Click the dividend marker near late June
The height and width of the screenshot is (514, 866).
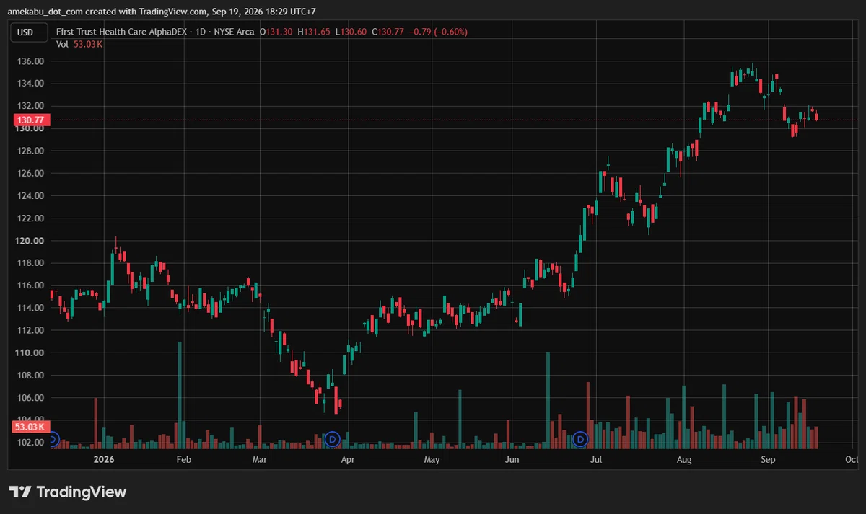tap(581, 438)
